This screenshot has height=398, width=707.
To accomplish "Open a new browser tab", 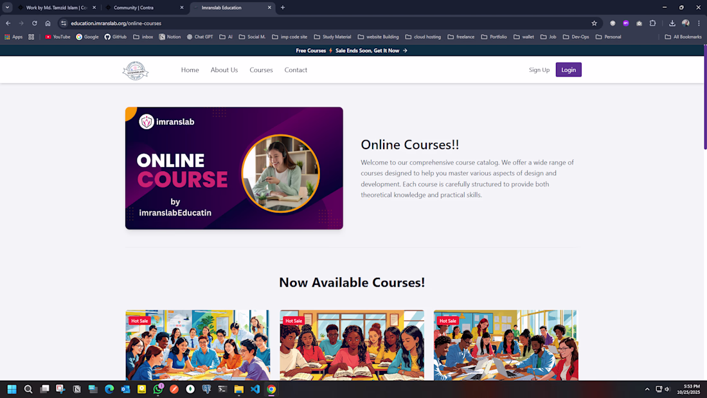I will 283,7.
